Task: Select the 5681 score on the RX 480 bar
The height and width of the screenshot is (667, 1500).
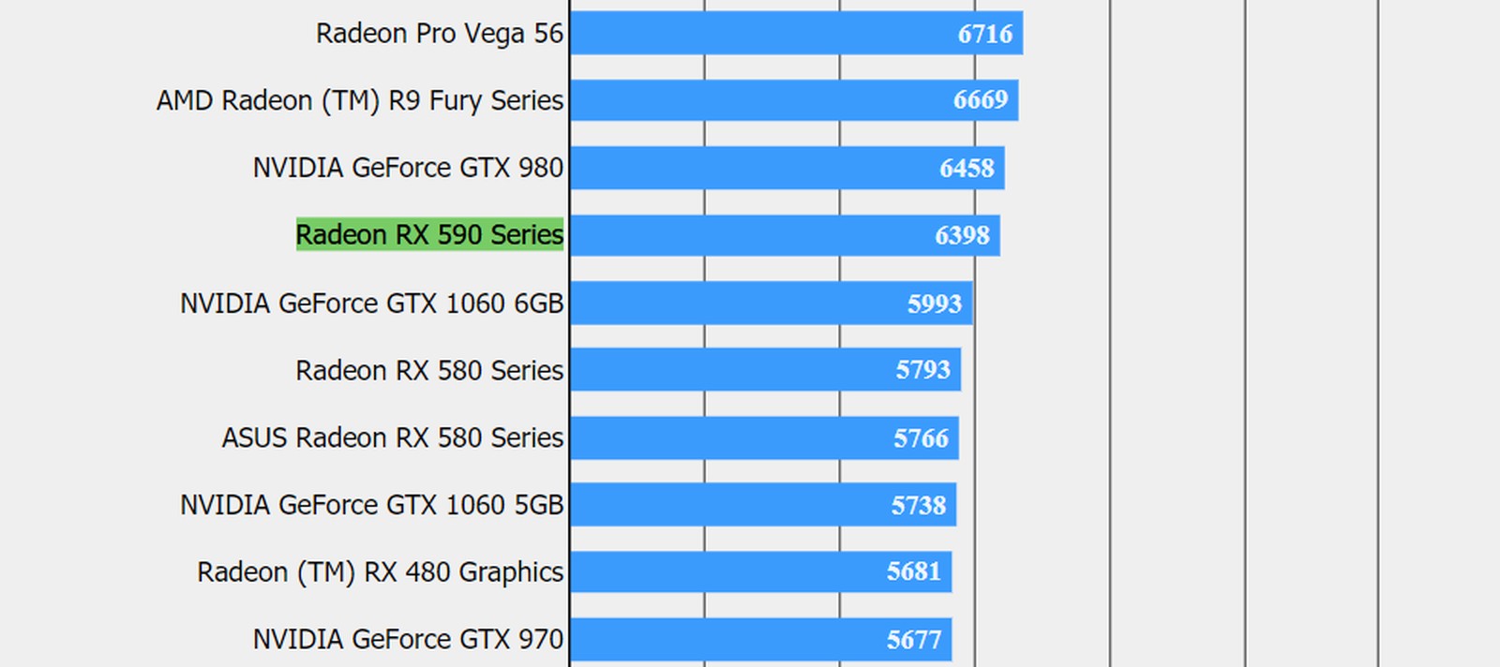Action: [913, 571]
